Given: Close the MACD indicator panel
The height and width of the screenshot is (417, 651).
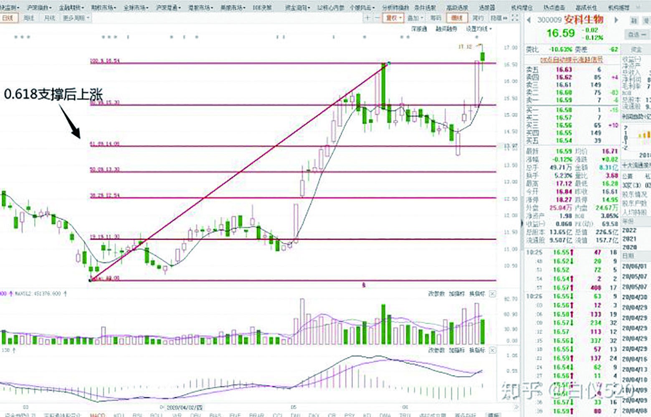Looking at the screenshot, I should tap(492, 350).
